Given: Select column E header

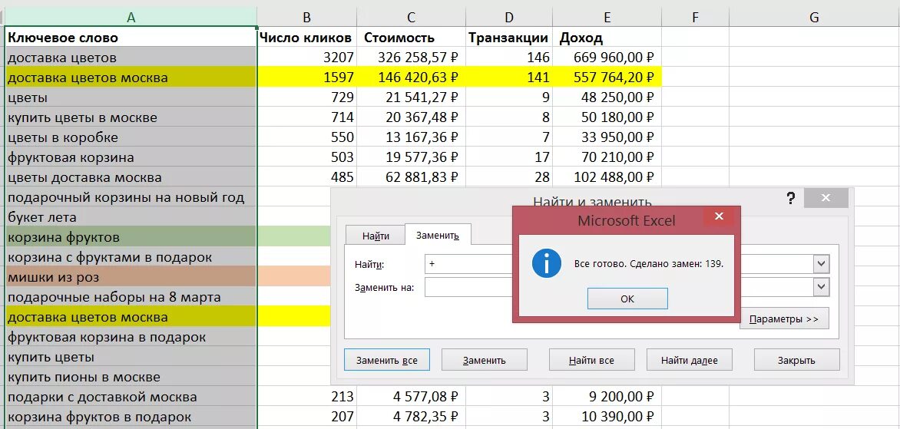Looking at the screenshot, I should 607,17.
